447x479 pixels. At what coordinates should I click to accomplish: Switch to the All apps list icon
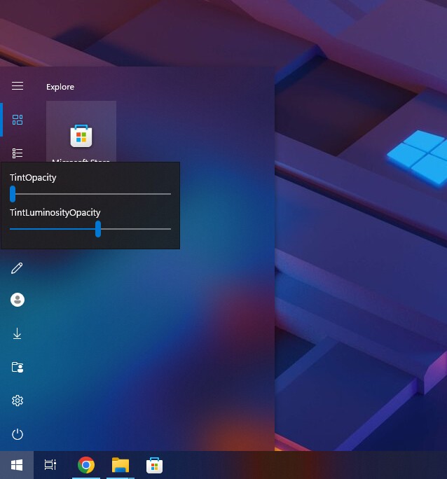18,153
